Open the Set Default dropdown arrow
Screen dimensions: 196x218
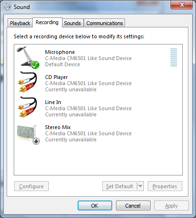tap(140, 186)
